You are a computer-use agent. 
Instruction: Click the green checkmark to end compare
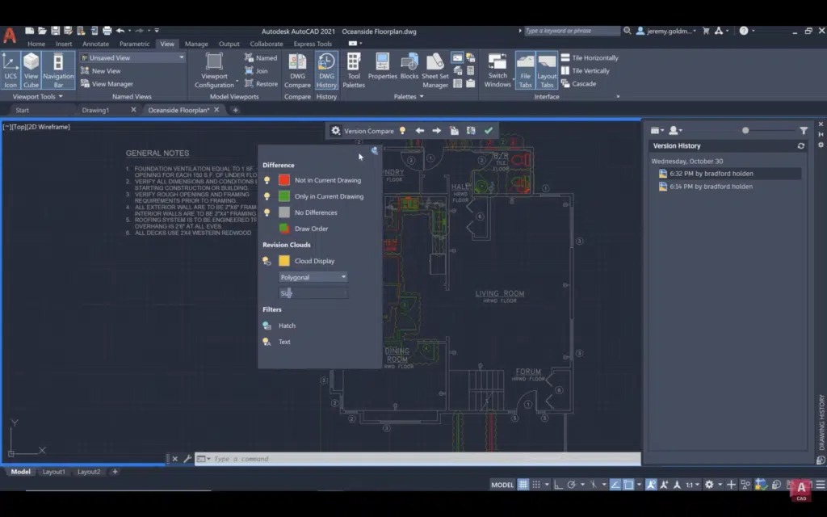click(x=488, y=131)
